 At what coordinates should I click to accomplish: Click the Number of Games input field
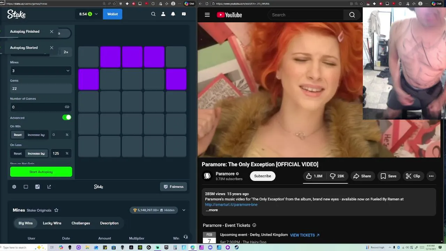[x=37, y=107]
